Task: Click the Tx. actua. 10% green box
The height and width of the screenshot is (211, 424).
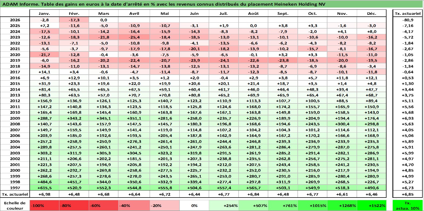Action: click(408, 205)
